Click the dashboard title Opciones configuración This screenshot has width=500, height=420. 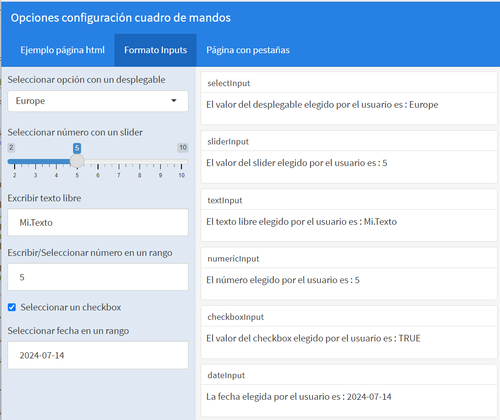(x=121, y=18)
